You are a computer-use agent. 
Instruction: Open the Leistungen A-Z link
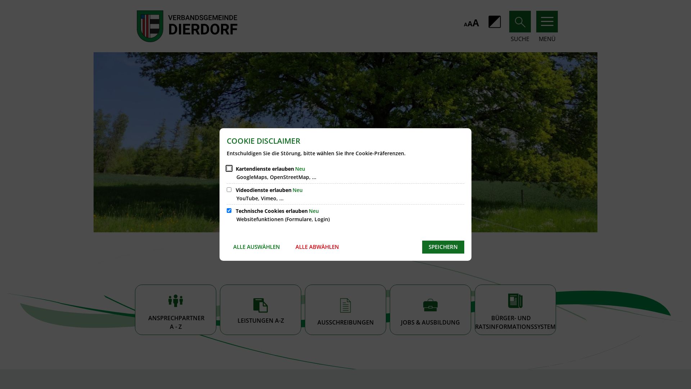261,310
